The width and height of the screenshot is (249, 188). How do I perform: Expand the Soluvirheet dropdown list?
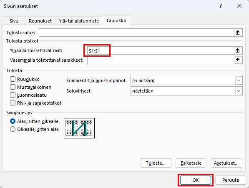pos(186,91)
